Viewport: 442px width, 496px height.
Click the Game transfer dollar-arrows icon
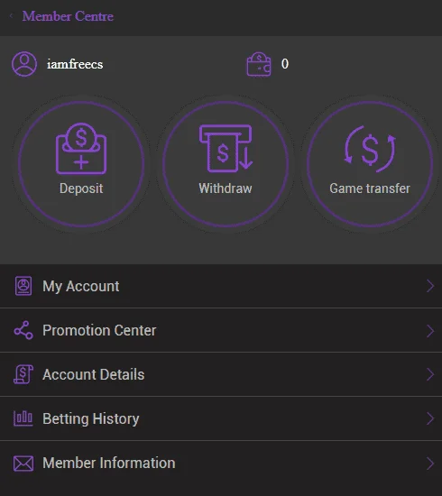tap(370, 149)
